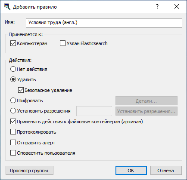The image size is (187, 180).
Task: Toggle the Безопасное удаление checkbox
Action: [x=21, y=90]
